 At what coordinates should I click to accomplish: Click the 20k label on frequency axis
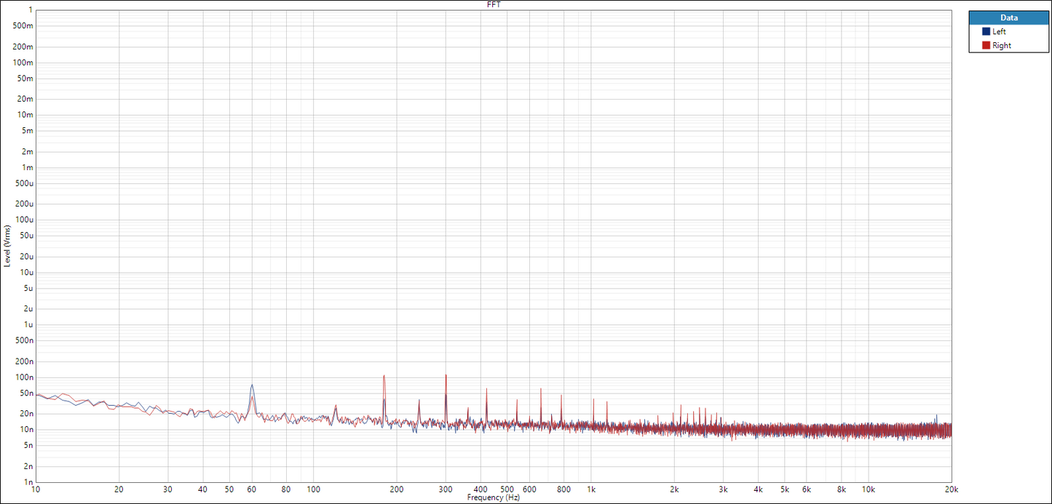(x=951, y=489)
